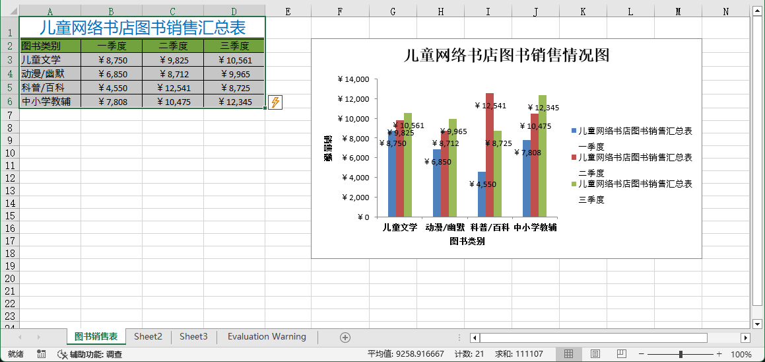Click the 100% zoom level button
The width and height of the screenshot is (765, 362).
pos(741,354)
